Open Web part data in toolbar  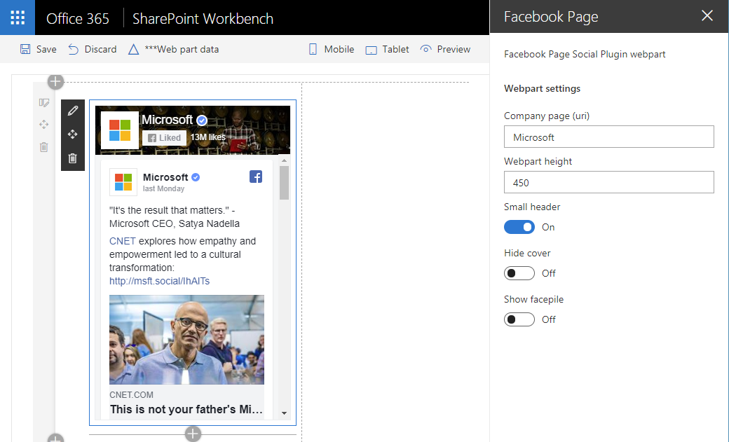coord(173,49)
